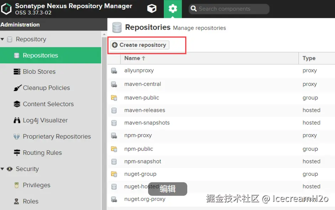Open Privileges under Security
The height and width of the screenshot is (210, 335).
point(51,185)
